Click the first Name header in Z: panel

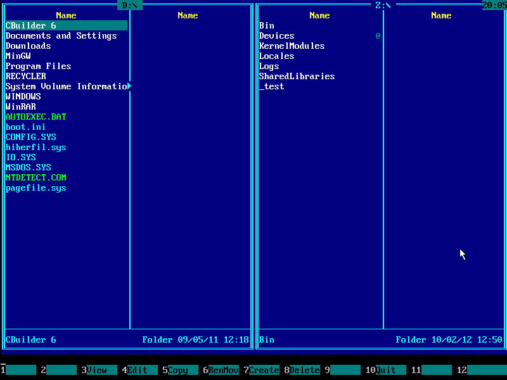(x=319, y=15)
